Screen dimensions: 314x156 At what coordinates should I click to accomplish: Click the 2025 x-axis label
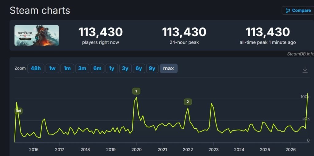click(x=265, y=150)
